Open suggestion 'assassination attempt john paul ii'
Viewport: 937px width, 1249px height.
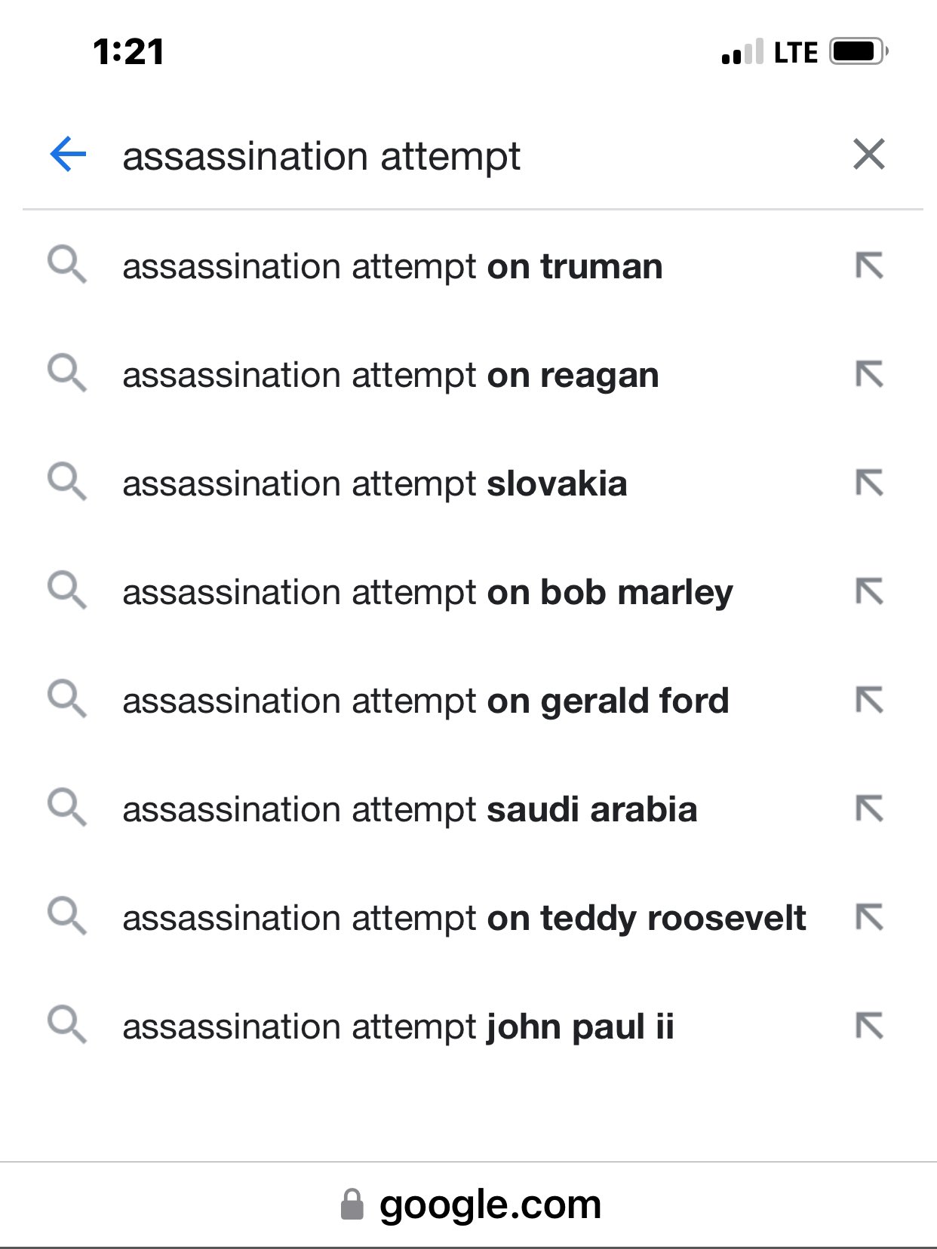click(x=398, y=1027)
